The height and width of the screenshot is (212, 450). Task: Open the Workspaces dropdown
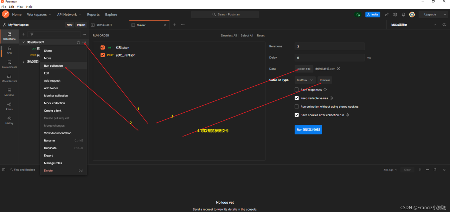(x=39, y=14)
